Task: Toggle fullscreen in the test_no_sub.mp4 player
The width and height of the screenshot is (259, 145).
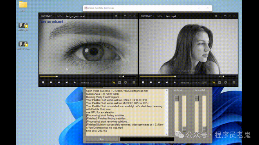Action: 130,16
